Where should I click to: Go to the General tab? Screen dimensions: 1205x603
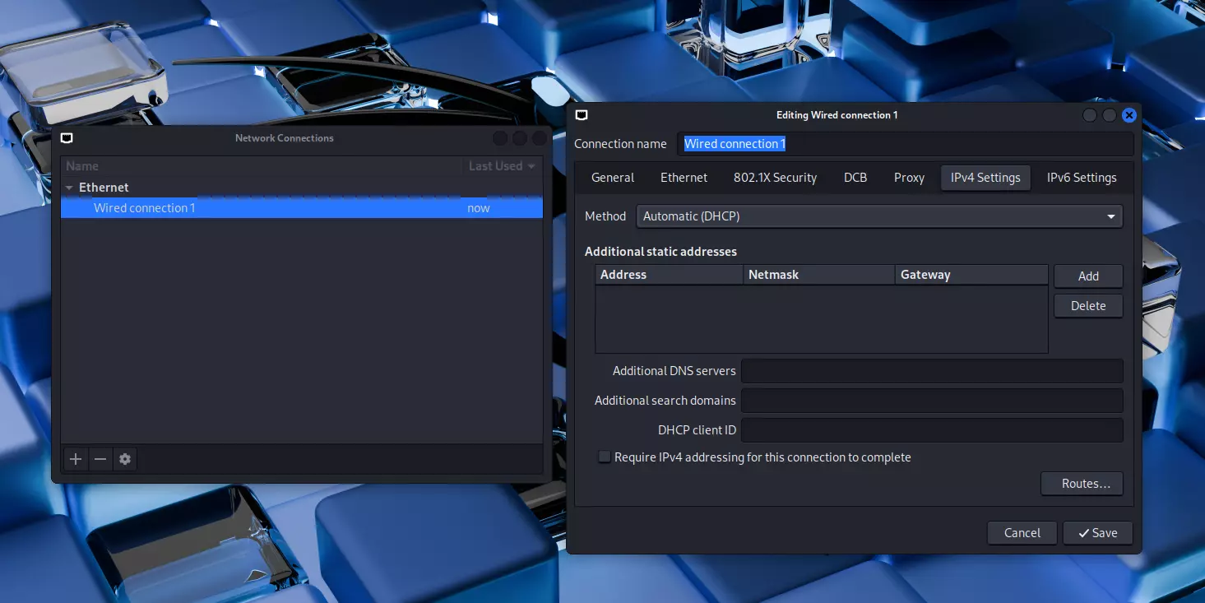click(x=613, y=178)
